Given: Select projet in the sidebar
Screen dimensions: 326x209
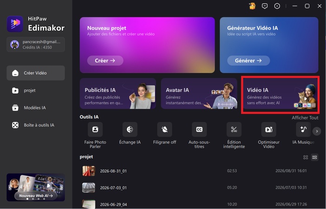Looking at the screenshot, I should coord(36,91).
